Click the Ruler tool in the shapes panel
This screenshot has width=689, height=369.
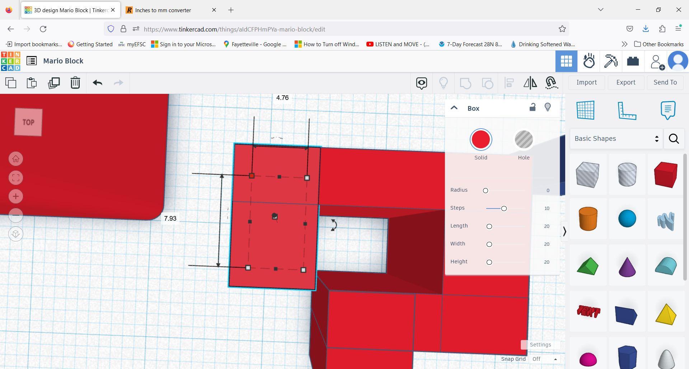click(x=628, y=110)
